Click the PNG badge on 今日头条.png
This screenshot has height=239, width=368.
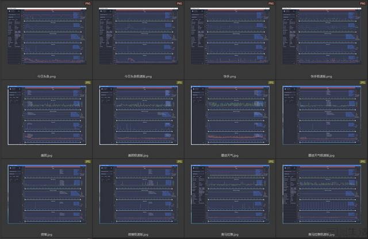coord(88,3)
